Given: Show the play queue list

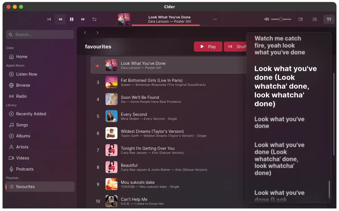Looking at the screenshot, I should point(315,19).
